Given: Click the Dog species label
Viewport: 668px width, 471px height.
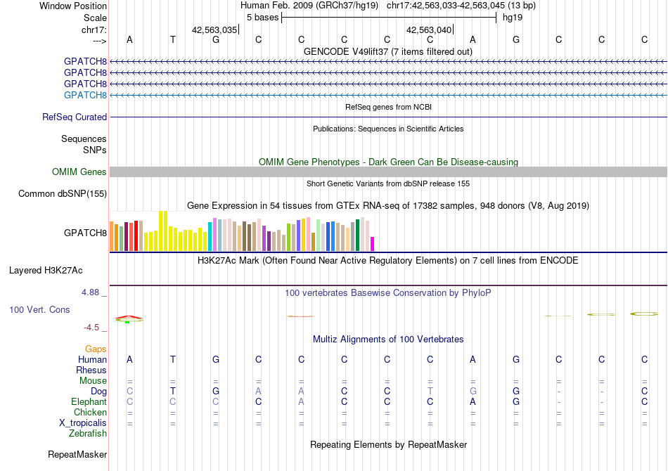Looking at the screenshot, I should click(x=98, y=391).
